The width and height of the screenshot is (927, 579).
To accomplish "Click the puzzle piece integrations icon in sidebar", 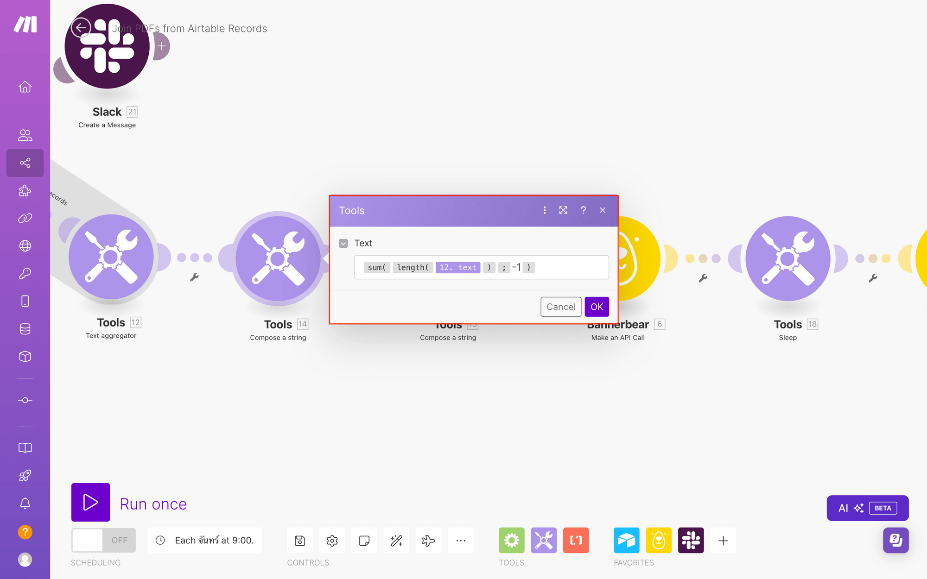I will click(25, 190).
